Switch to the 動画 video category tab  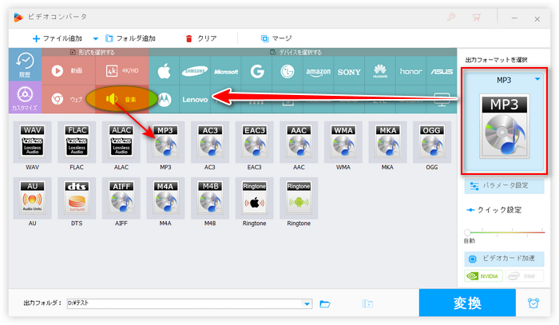pyautogui.click(x=69, y=70)
